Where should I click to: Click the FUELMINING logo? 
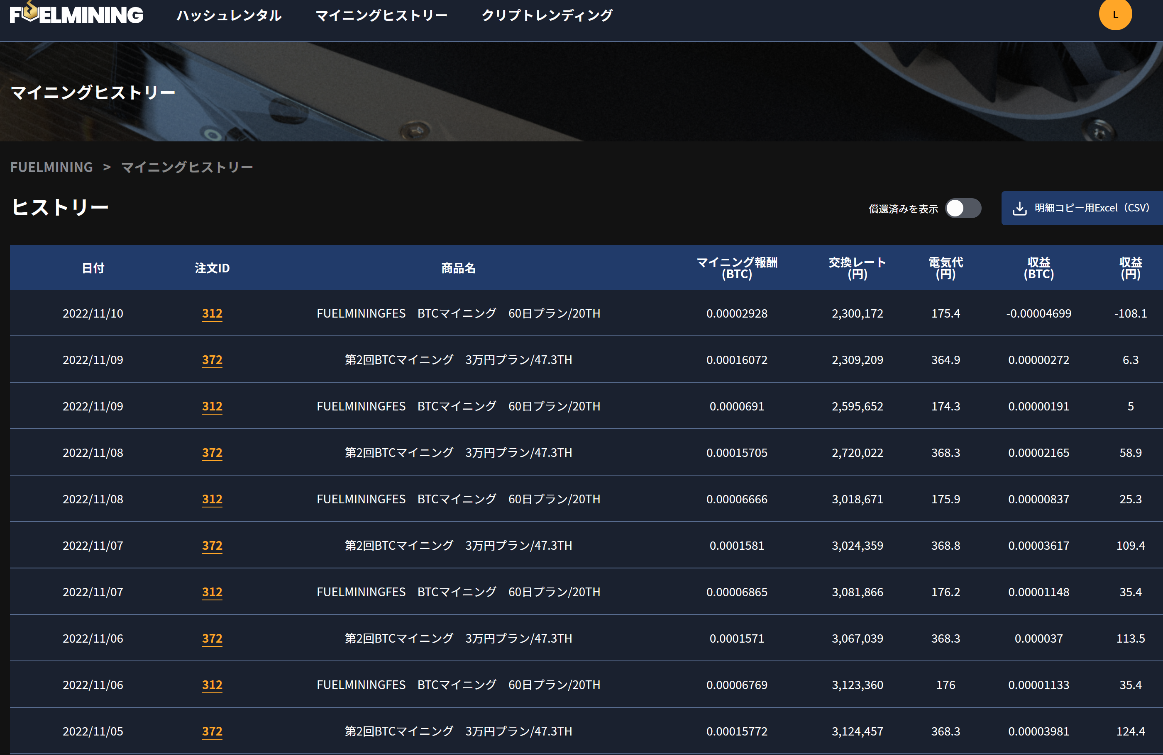[x=76, y=14]
